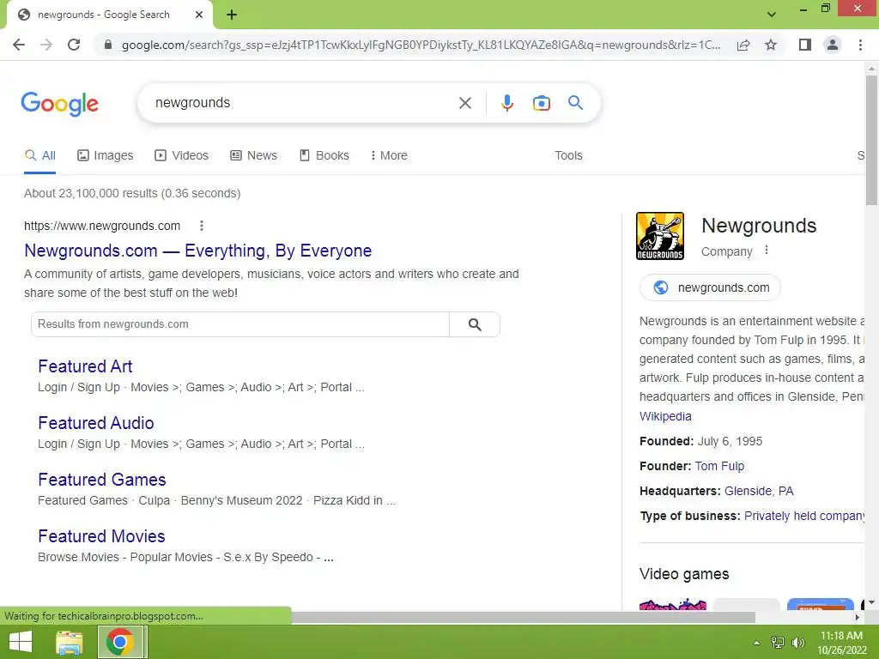Switch to Images results tab
The width and height of the screenshot is (879, 659).
pos(106,156)
